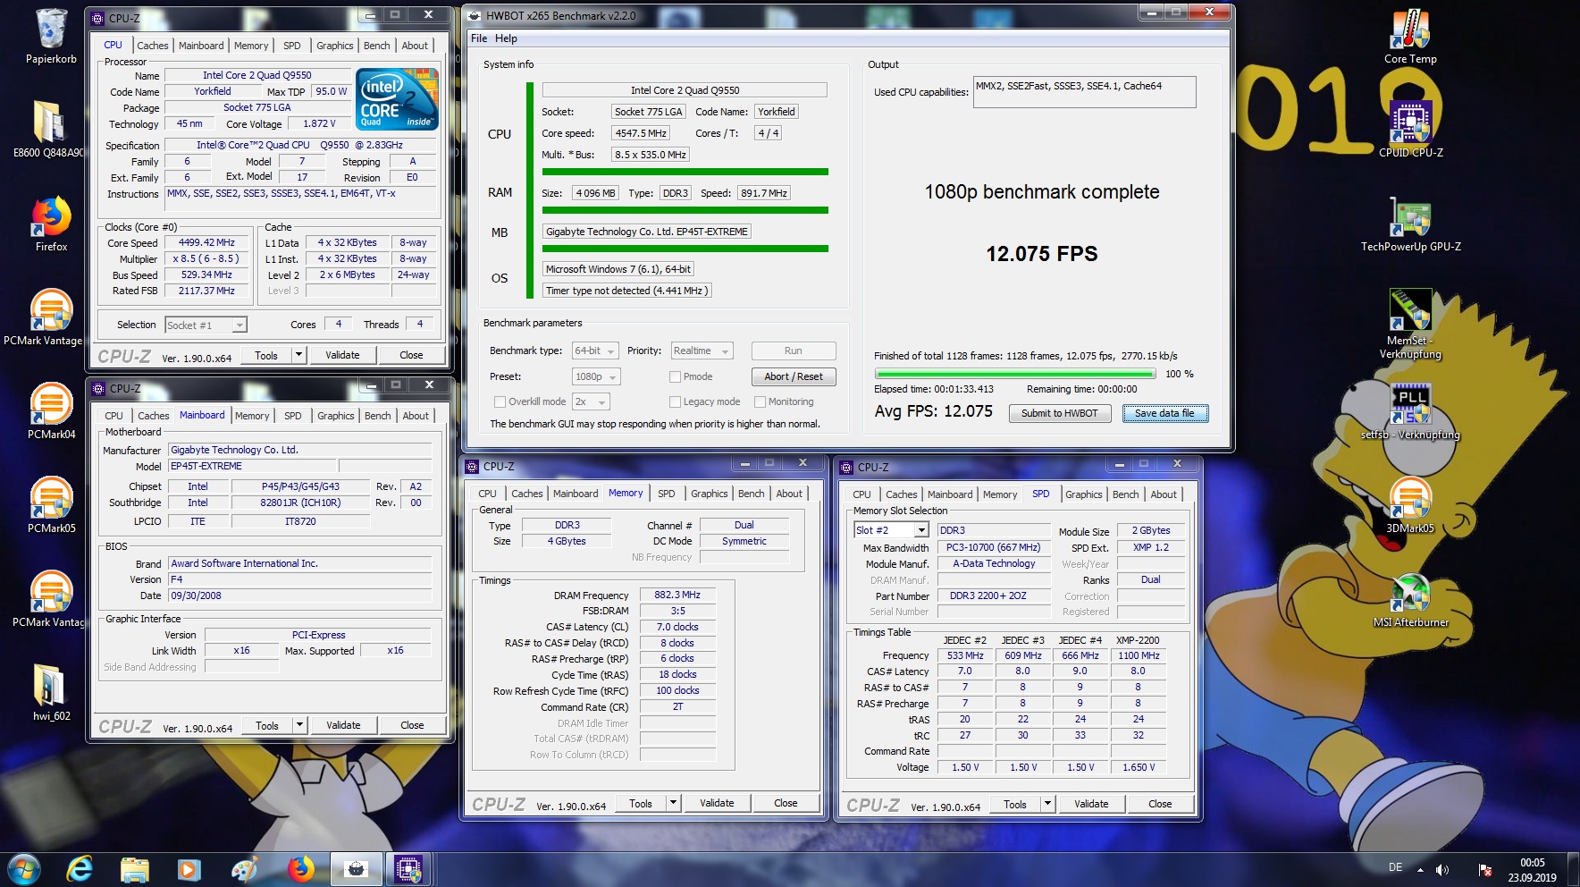Viewport: 1580px width, 887px height.
Task: Open Action Center flag tray icon
Action: 1484,869
